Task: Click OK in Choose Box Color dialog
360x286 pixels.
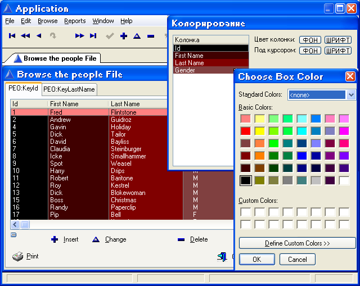Action: pos(256,260)
